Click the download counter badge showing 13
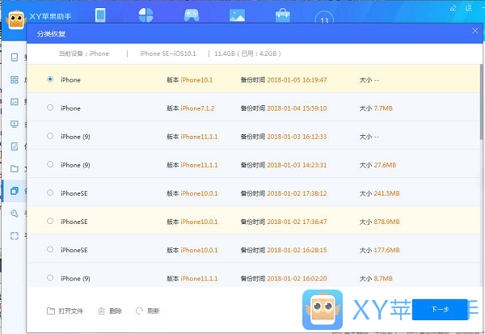 [324, 19]
